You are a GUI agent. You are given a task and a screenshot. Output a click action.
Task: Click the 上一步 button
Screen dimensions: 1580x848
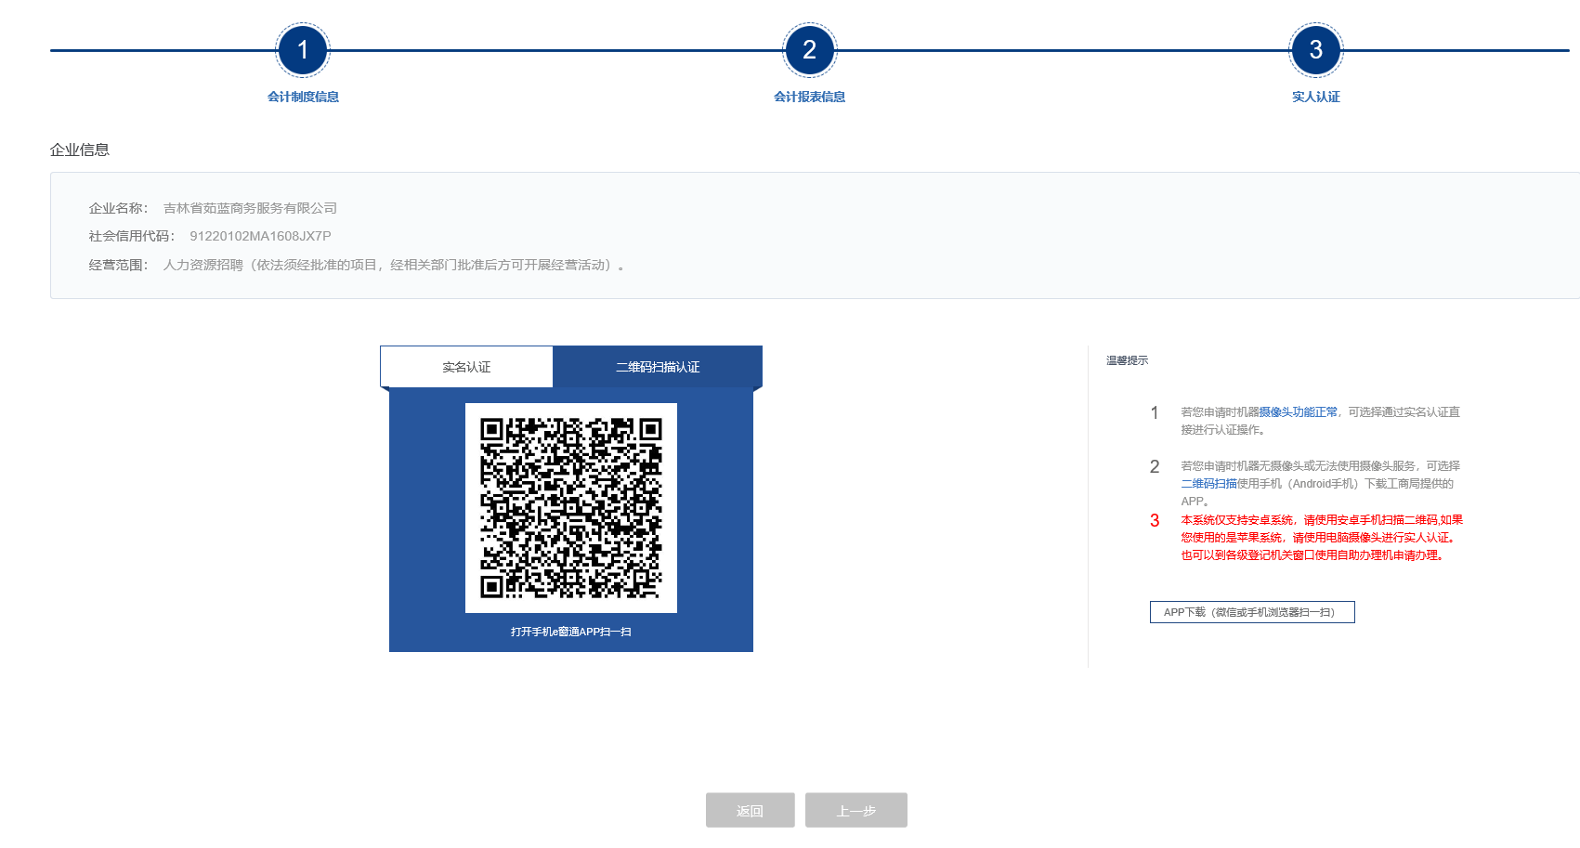coord(856,810)
